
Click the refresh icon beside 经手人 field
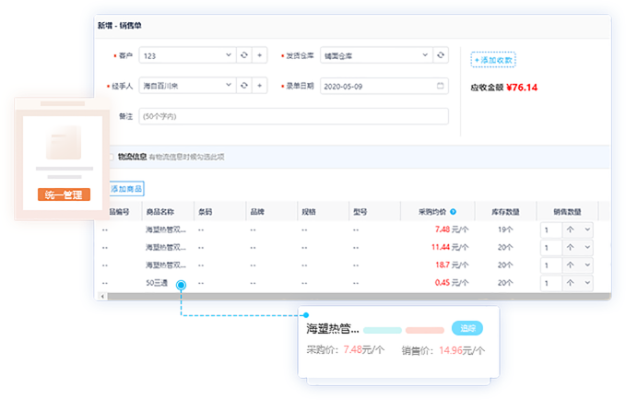tap(244, 86)
